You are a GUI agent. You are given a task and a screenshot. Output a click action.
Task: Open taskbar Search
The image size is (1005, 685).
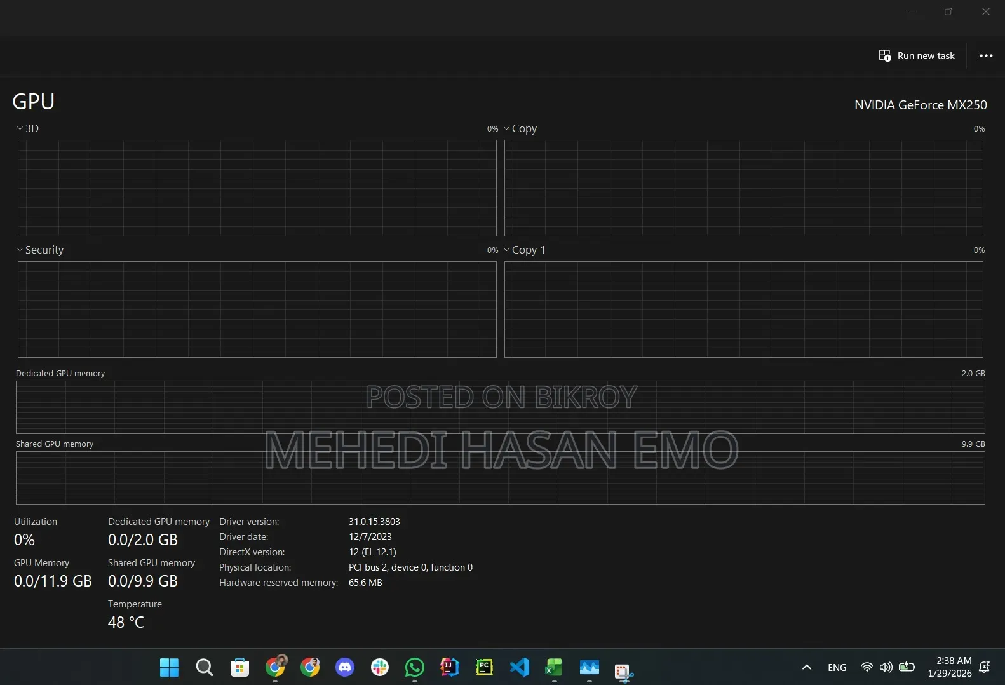tap(205, 667)
